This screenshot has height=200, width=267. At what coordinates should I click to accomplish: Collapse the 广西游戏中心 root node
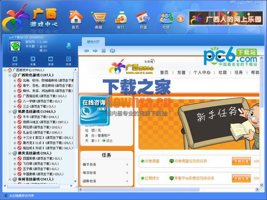5,70
